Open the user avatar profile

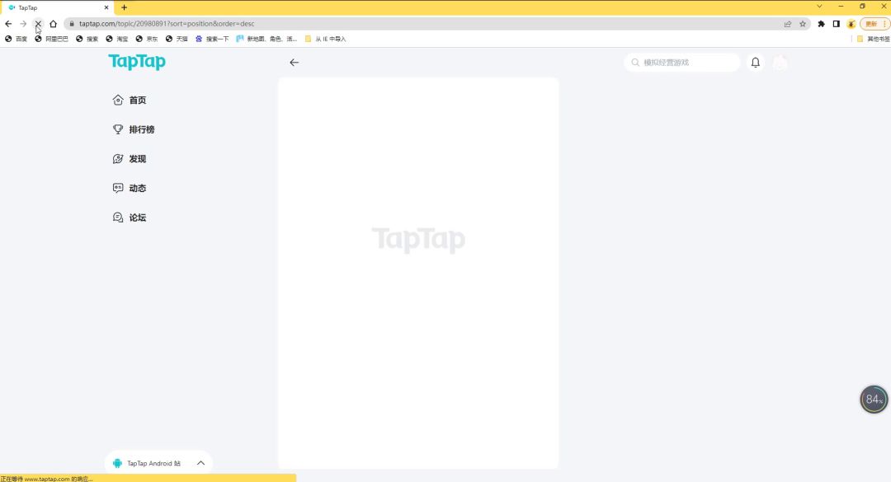click(x=780, y=63)
